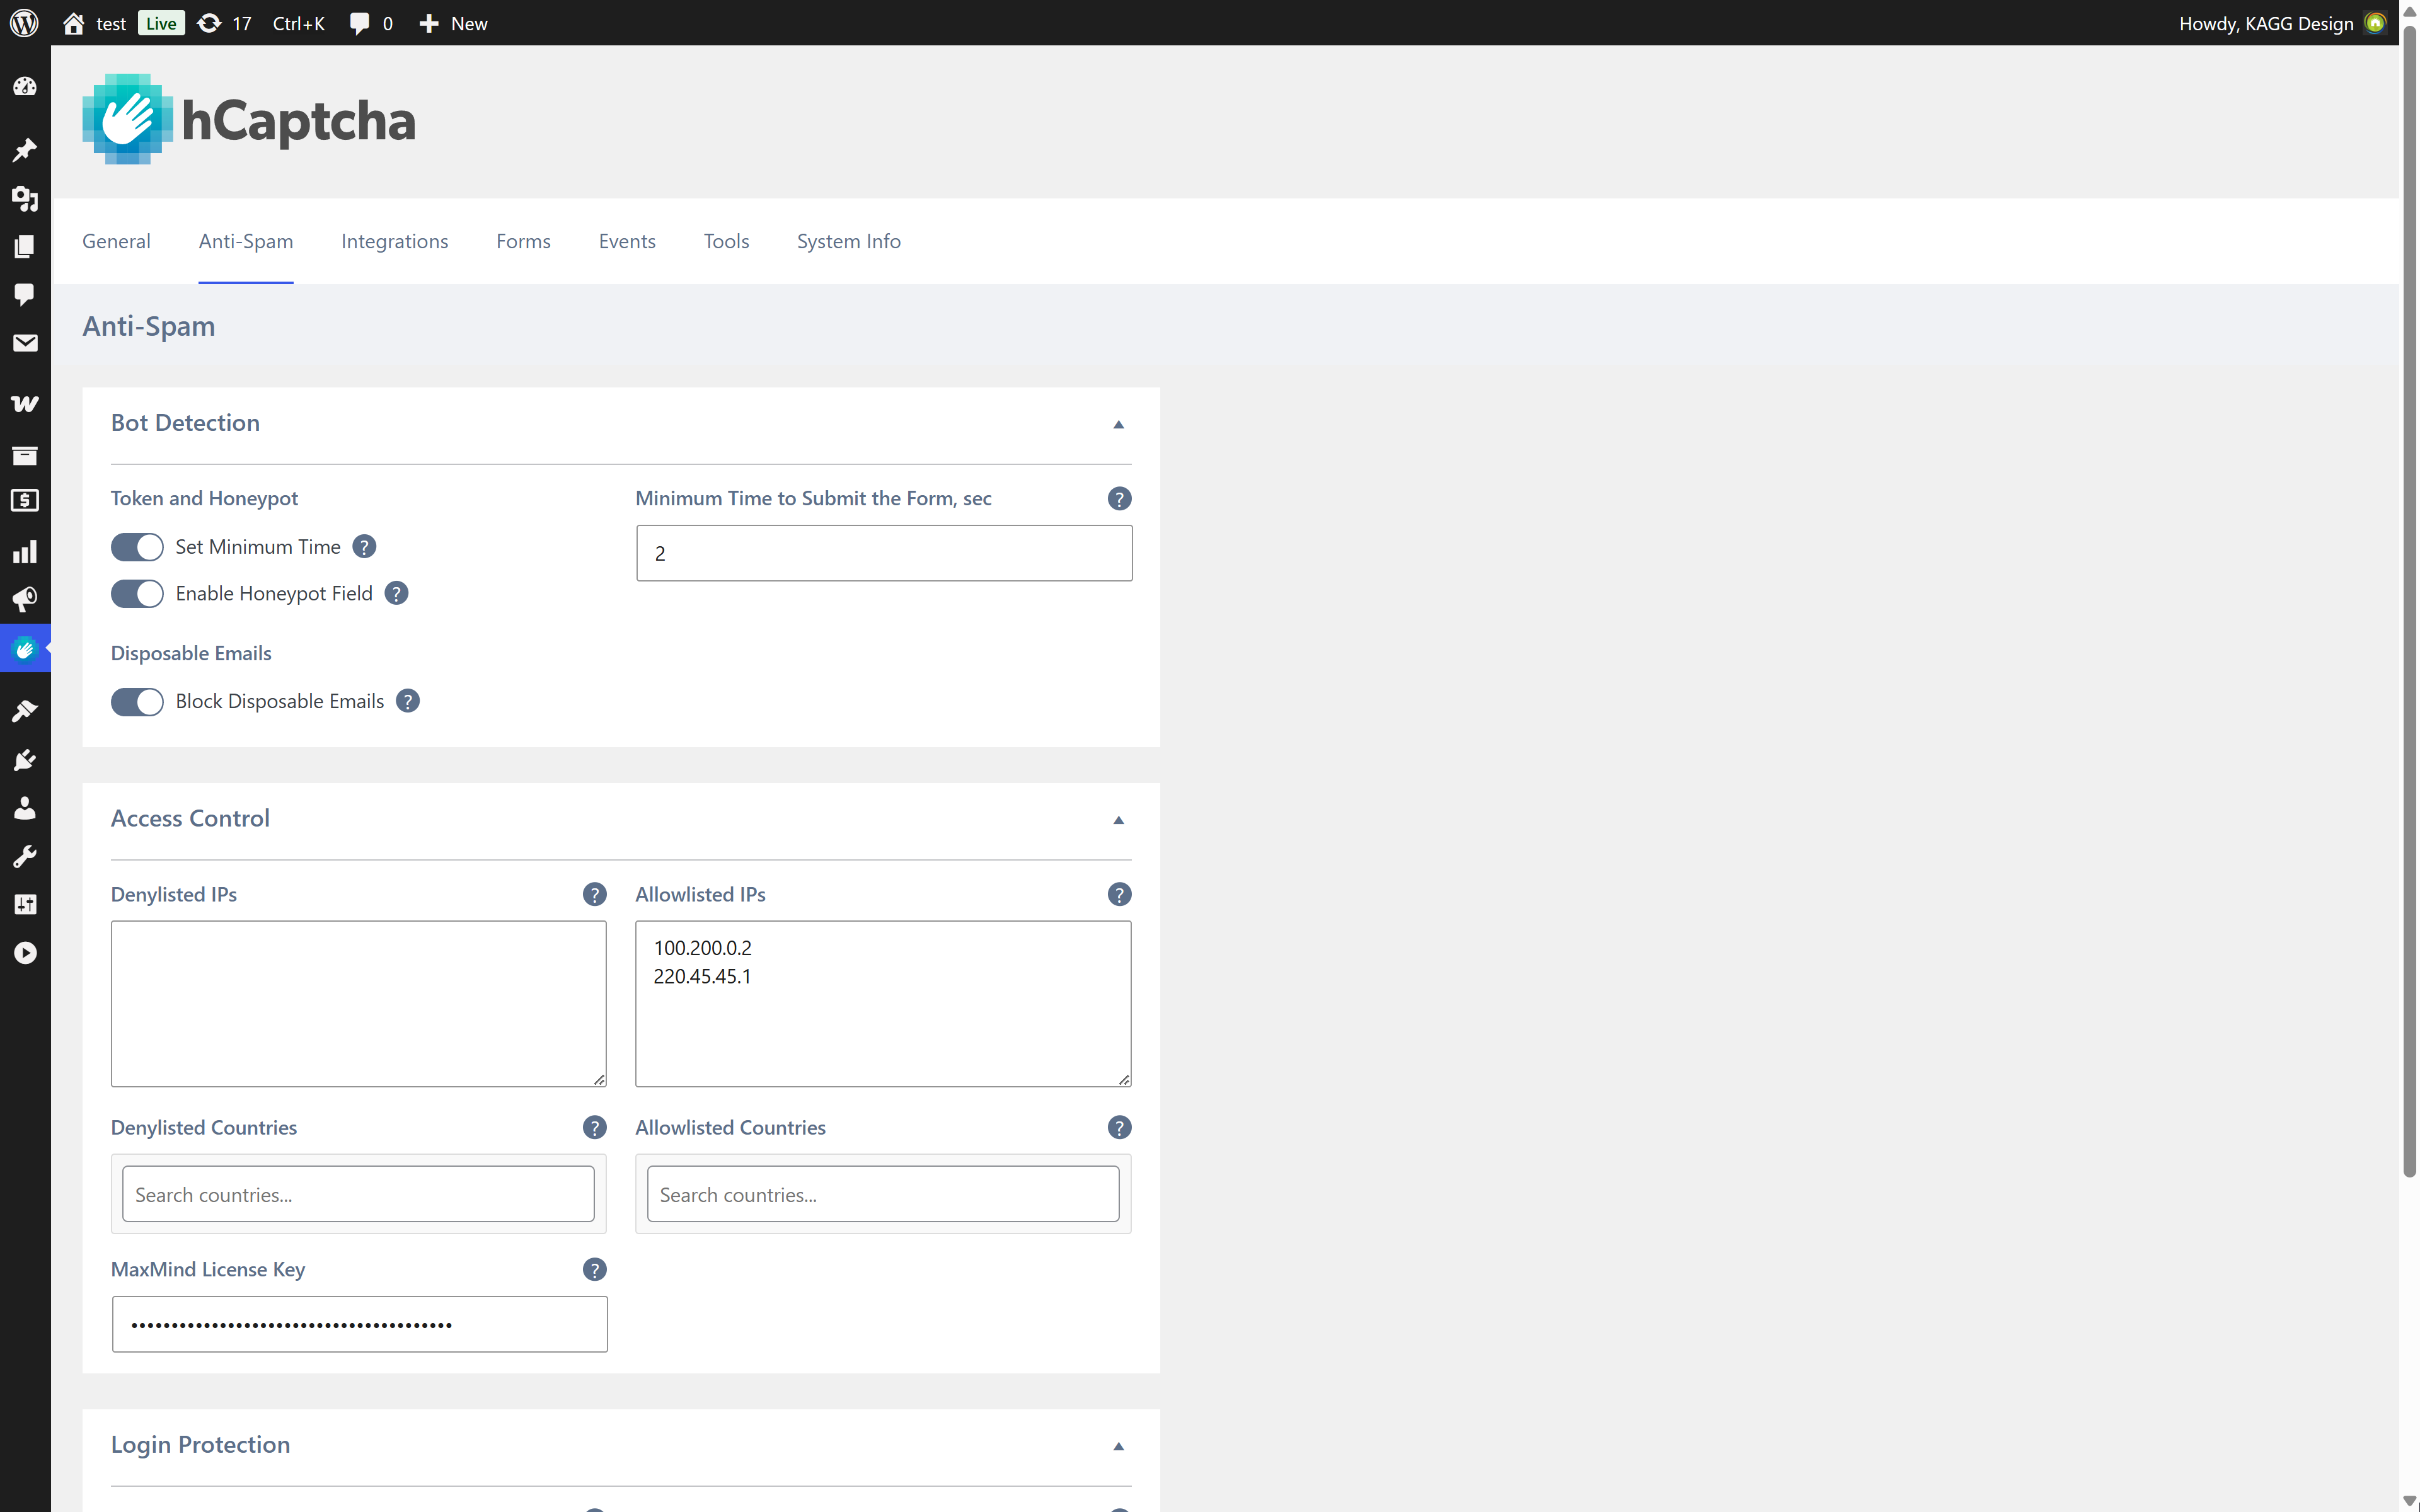The width and height of the screenshot is (2420, 1512).
Task: Open the WordPress Dashboard from the sidebar
Action: (25, 87)
